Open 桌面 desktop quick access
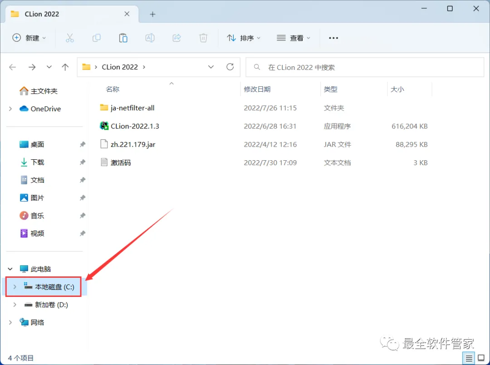This screenshot has height=365, width=490. (32, 144)
